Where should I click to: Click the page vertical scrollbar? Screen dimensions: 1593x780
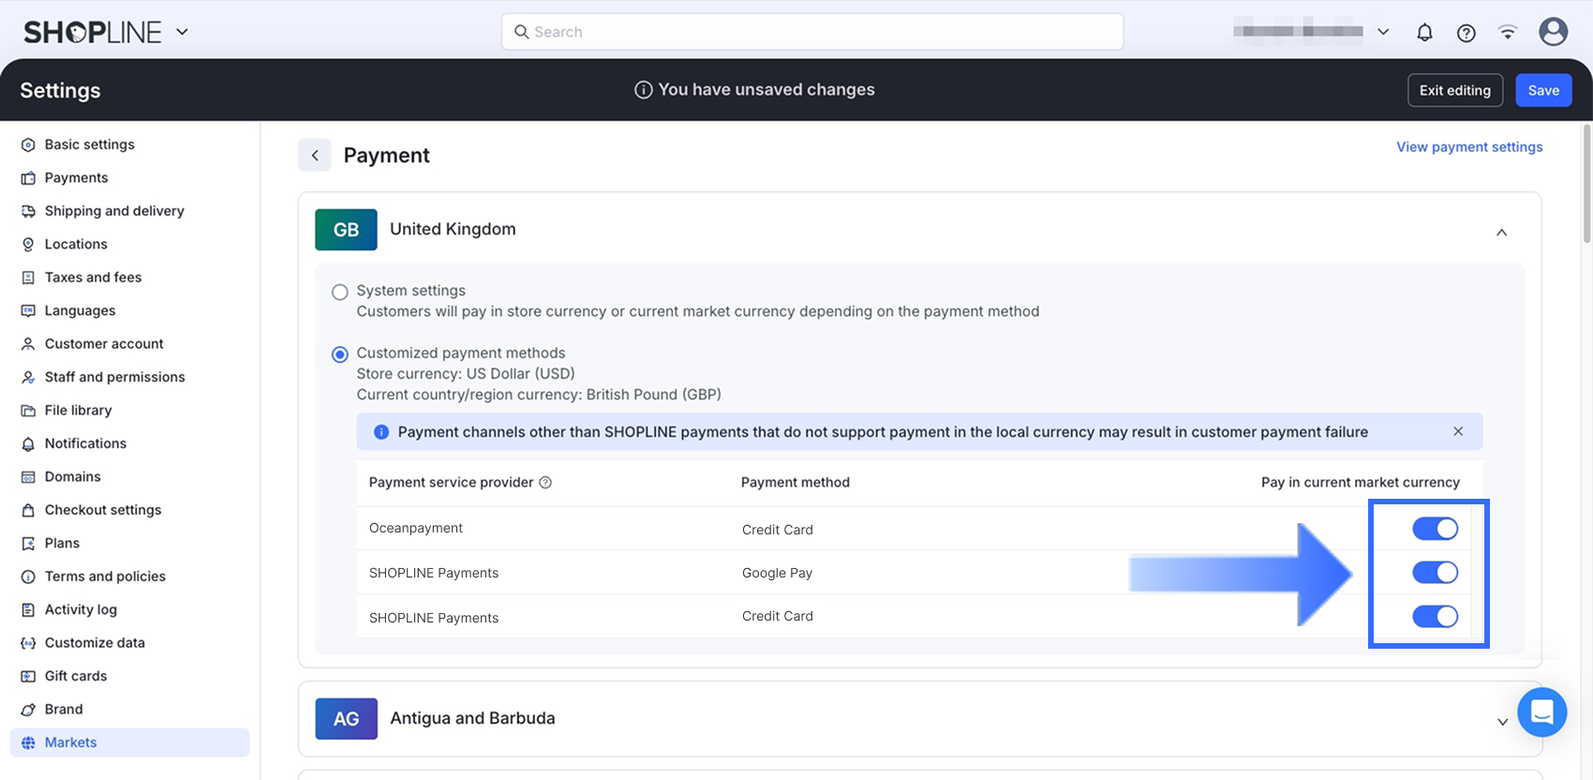[x=1586, y=187]
